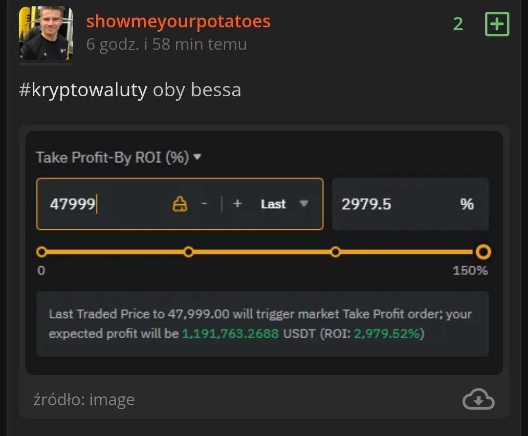
Task: Click the źródło: image source label
Action: click(x=84, y=400)
